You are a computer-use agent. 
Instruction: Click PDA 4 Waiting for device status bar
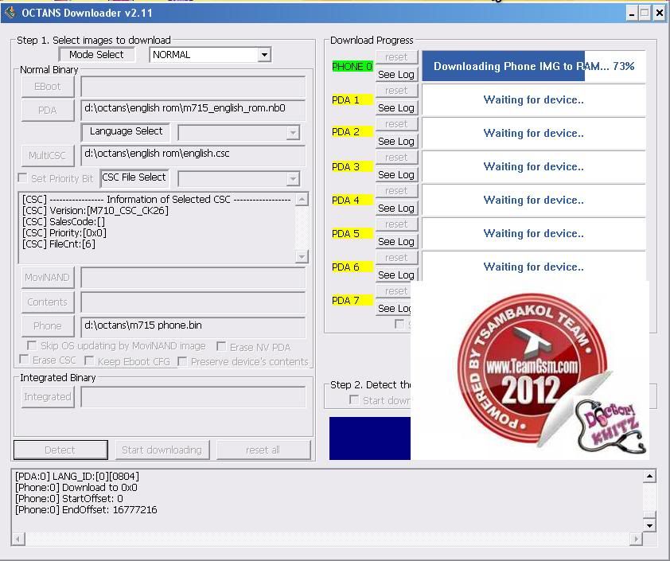[x=533, y=200]
